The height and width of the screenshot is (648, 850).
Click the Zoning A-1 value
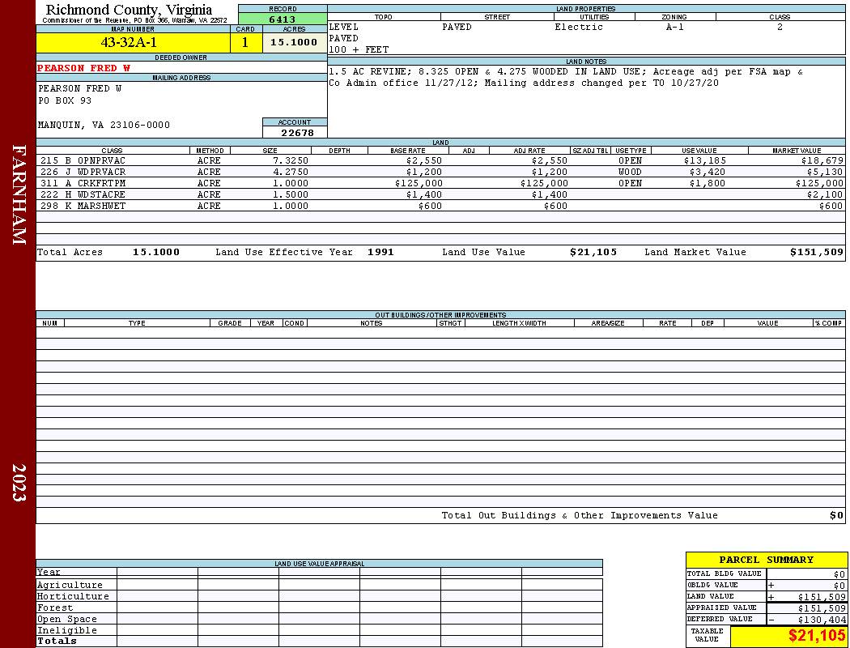pyautogui.click(x=674, y=27)
